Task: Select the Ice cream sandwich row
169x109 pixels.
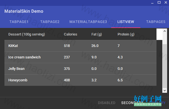Action: [x=80, y=57]
